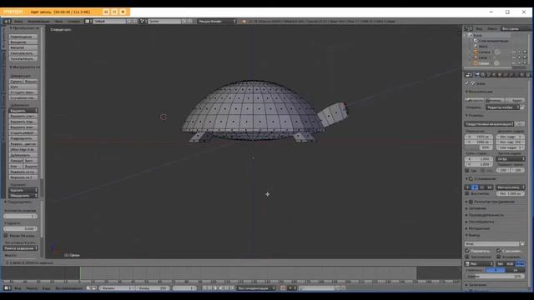Toggle viewport visibility of the Camera object
534x300 pixels.
click(514, 52)
